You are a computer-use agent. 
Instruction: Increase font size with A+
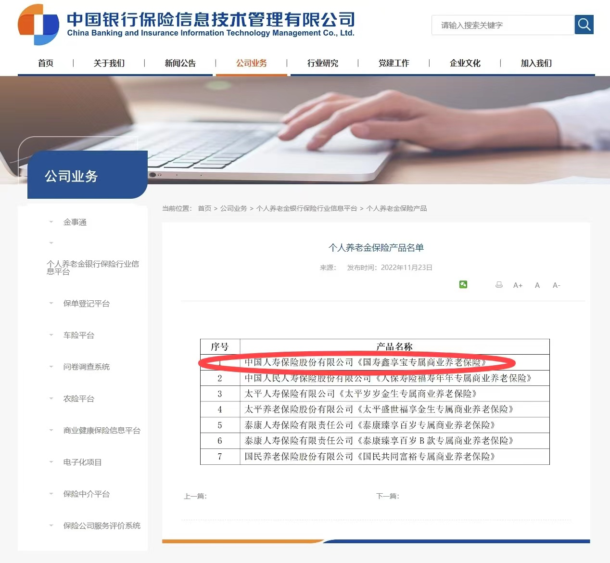point(518,285)
